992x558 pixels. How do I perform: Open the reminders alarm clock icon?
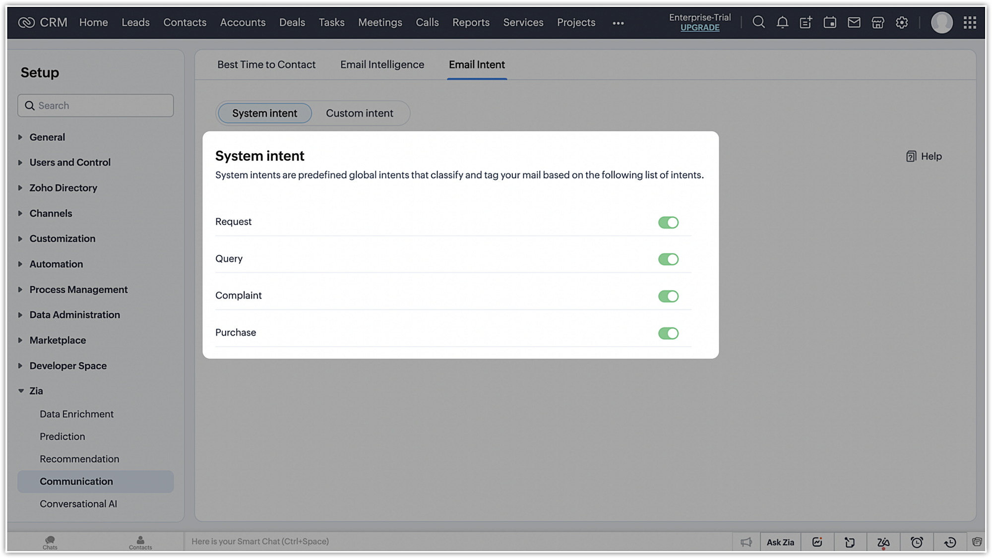point(917,542)
